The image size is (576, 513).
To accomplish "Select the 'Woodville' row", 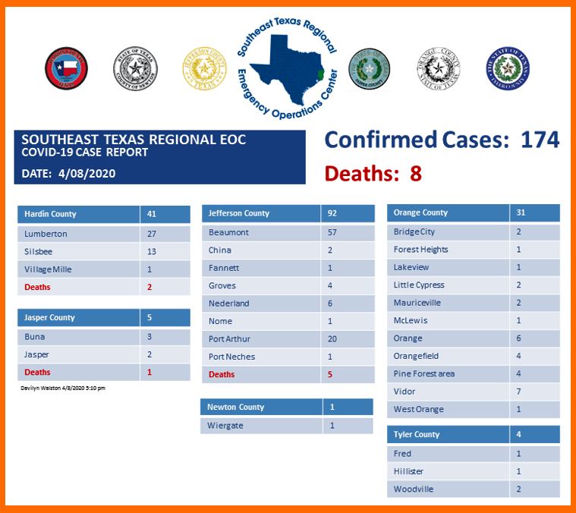I will point(474,489).
